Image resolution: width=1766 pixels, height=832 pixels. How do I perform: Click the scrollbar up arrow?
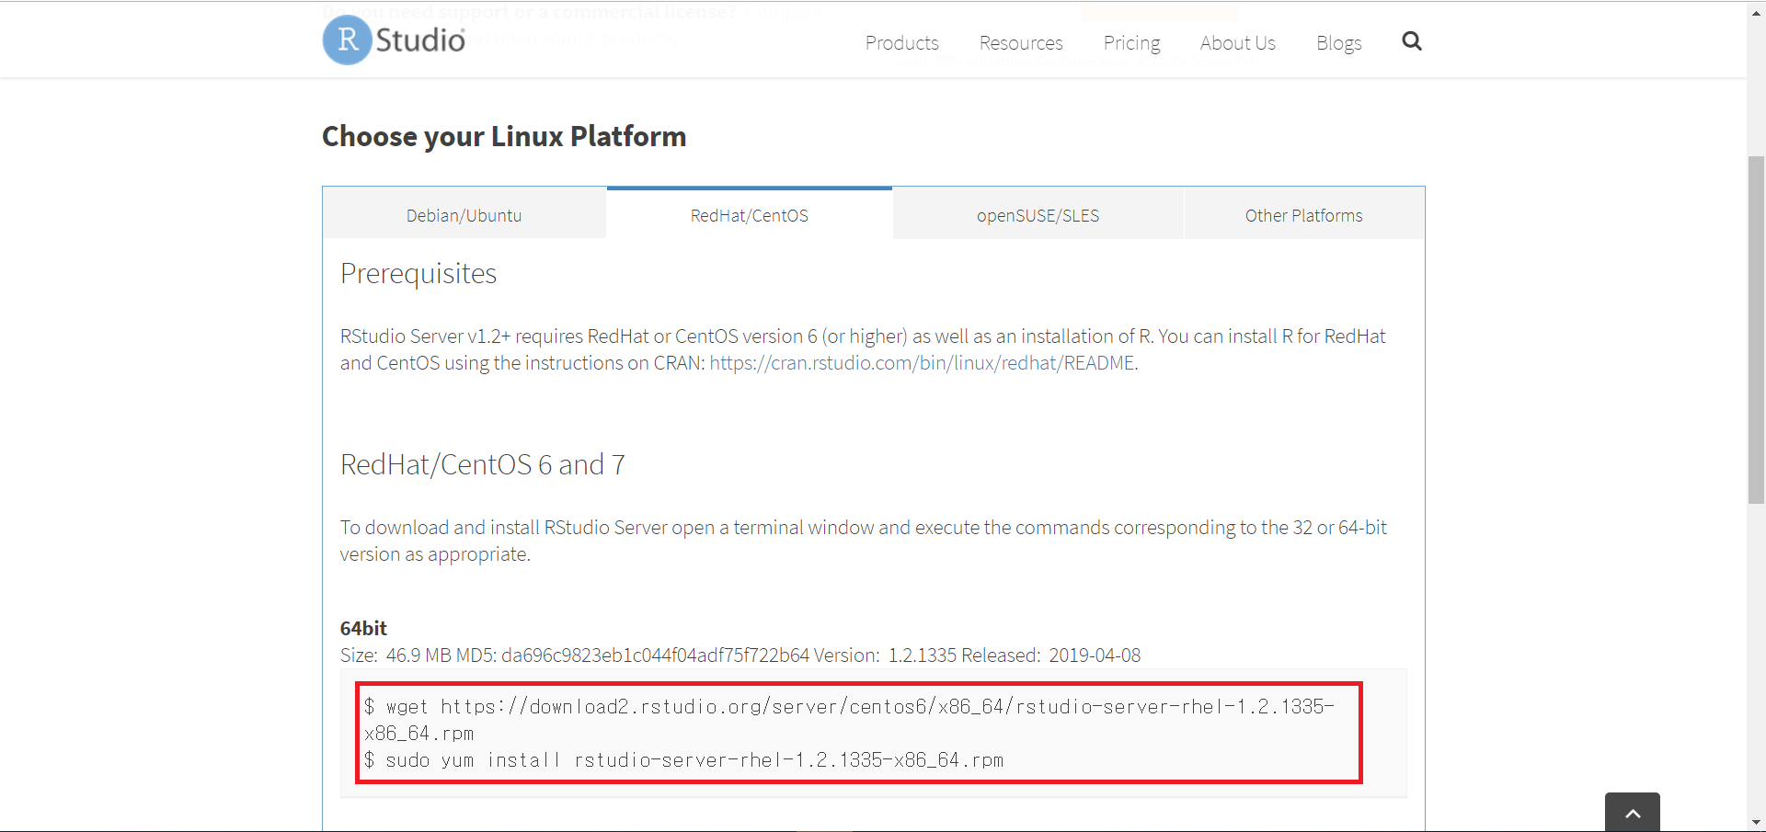(1757, 12)
